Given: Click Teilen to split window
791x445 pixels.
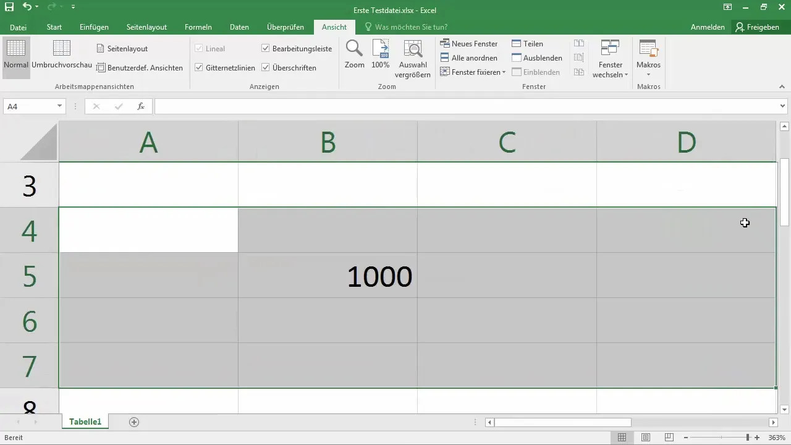Looking at the screenshot, I should coord(527,44).
